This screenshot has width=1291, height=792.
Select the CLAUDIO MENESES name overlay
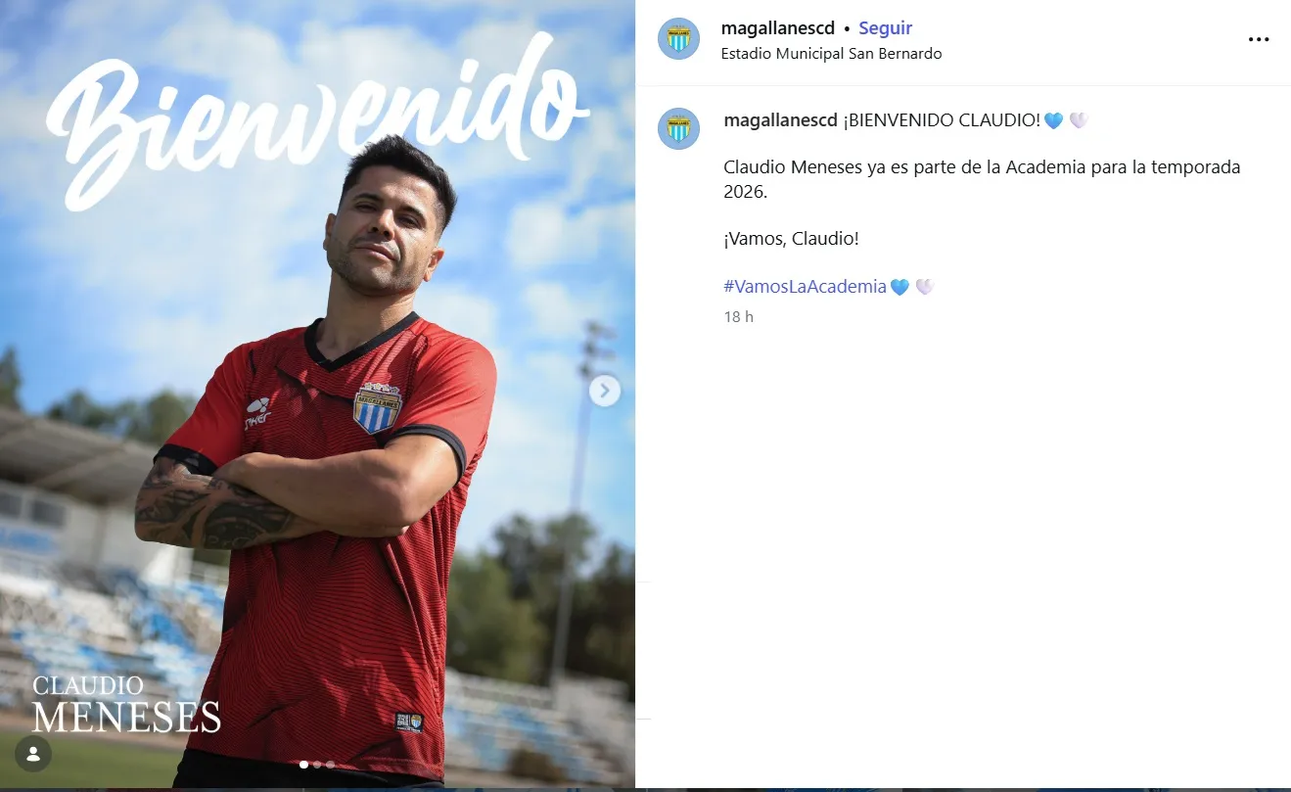(126, 704)
